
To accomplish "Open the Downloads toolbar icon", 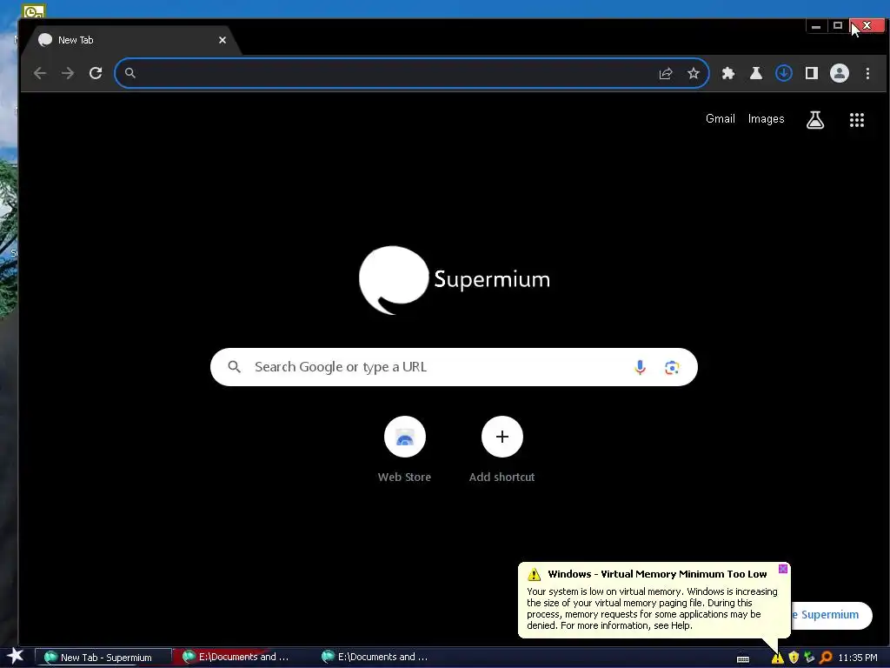I will pos(784,73).
